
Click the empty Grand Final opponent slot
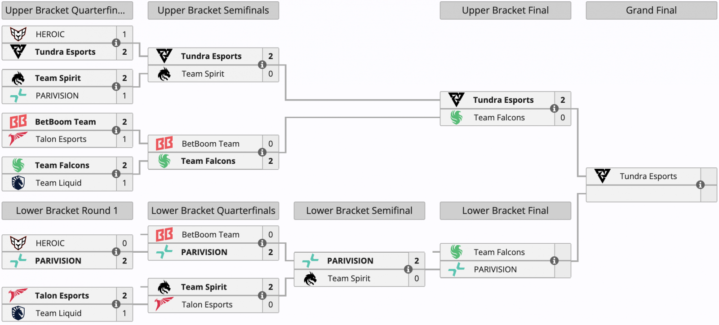pos(643,193)
